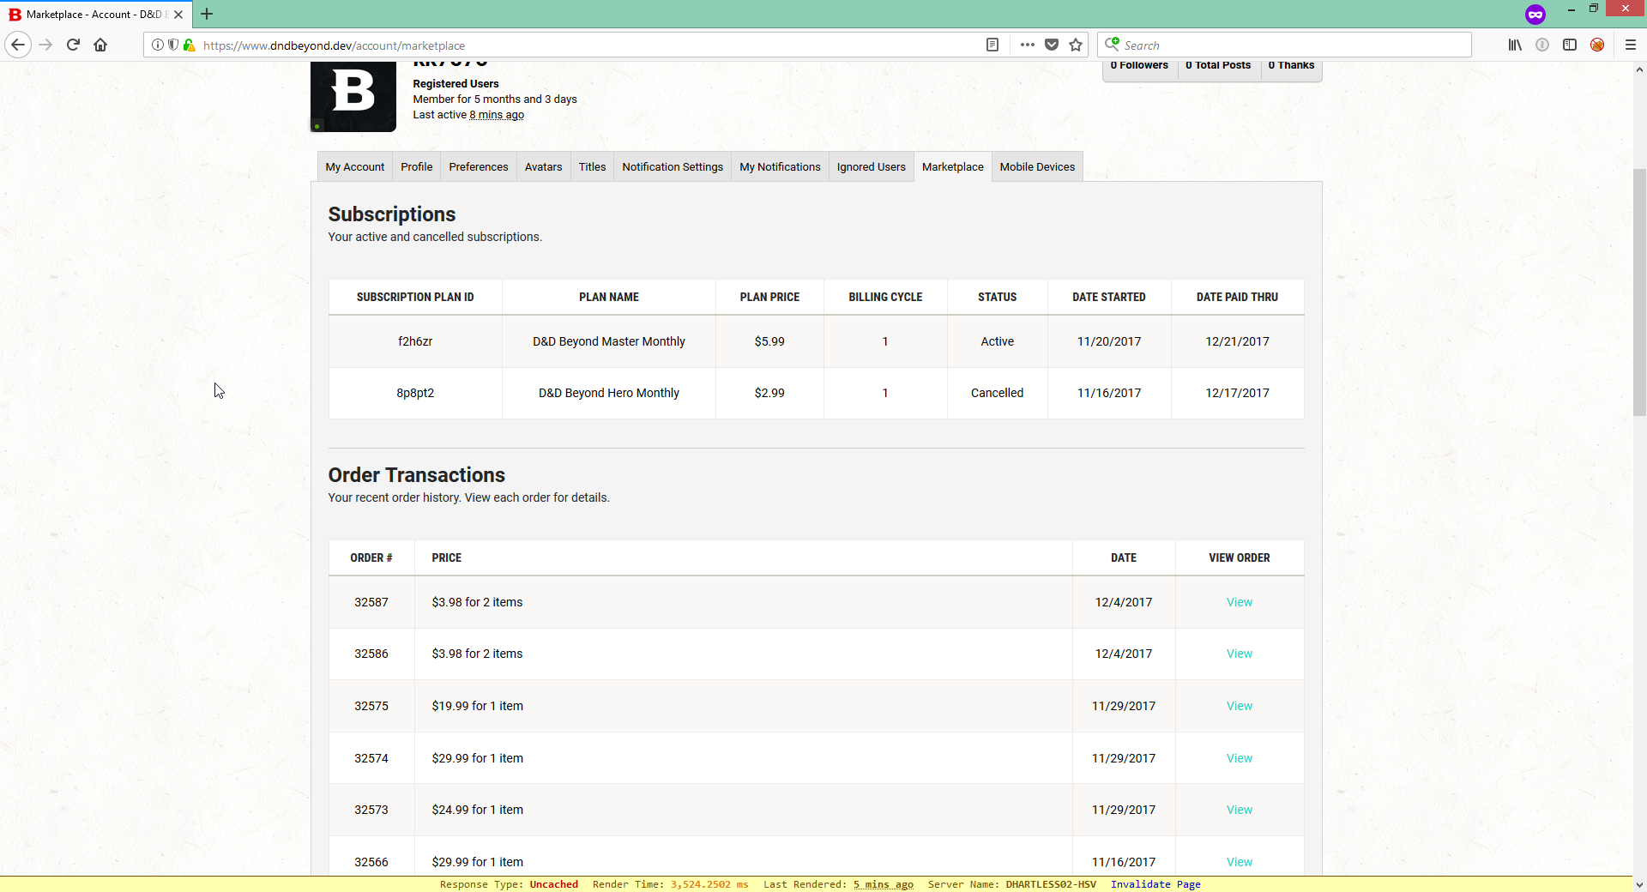Screen dimensions: 1647x892
Task: Open the Mobile Devices tab
Action: pyautogui.click(x=1037, y=166)
